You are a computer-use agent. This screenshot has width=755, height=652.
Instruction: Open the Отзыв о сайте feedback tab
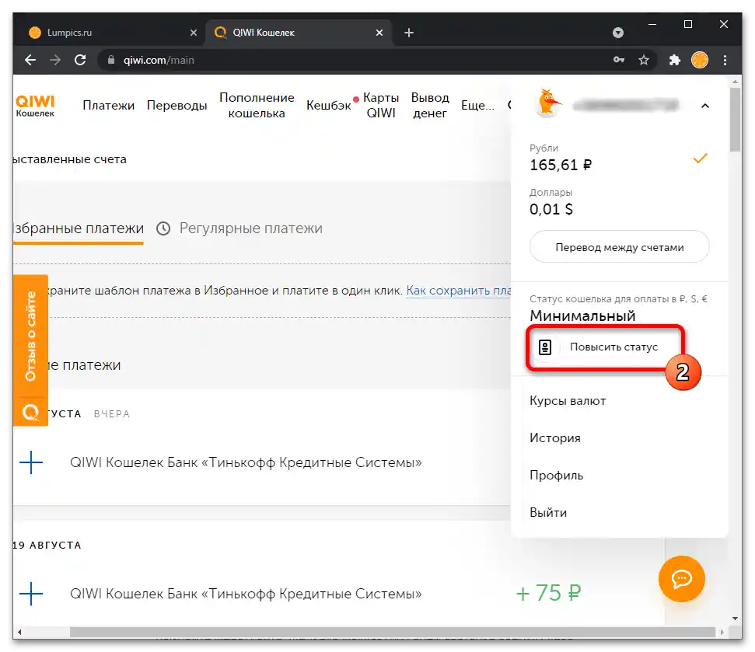pos(30,336)
